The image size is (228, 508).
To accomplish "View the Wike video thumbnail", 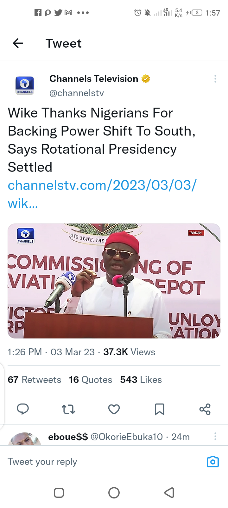I will [x=114, y=281].
